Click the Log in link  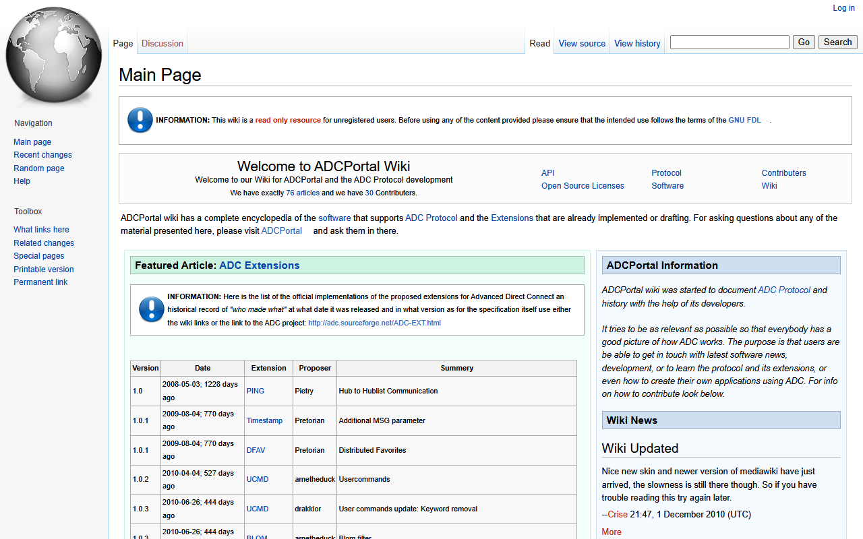point(843,8)
